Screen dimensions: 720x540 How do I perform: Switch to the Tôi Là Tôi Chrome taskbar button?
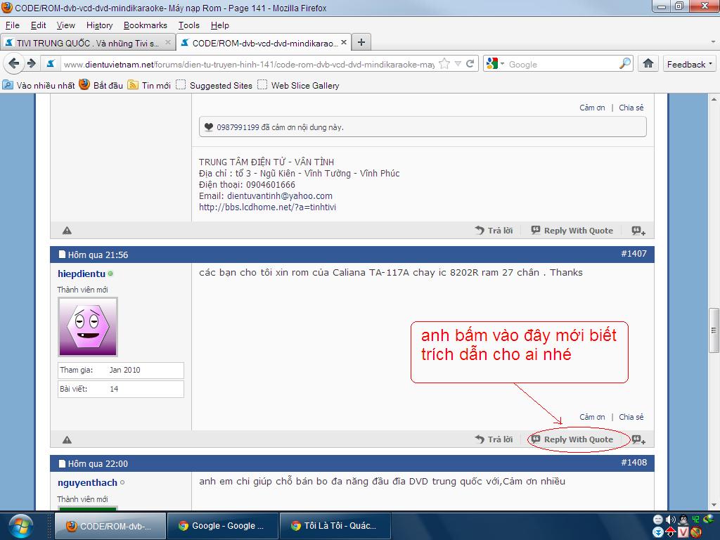click(335, 526)
